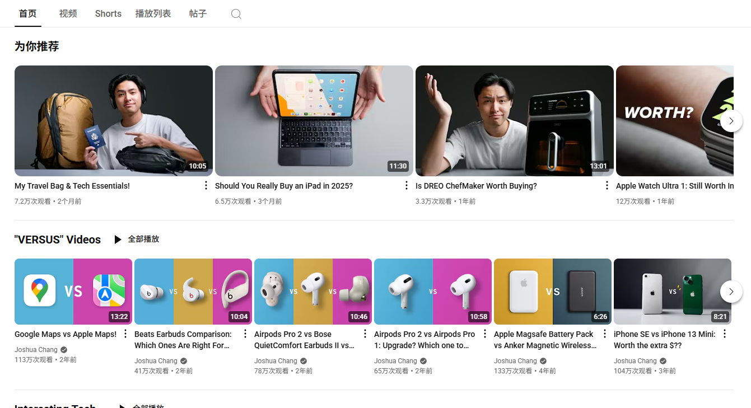Open options menu for Airpods Pro 2 vs Bose
This screenshot has width=751, height=408.
pyautogui.click(x=365, y=334)
